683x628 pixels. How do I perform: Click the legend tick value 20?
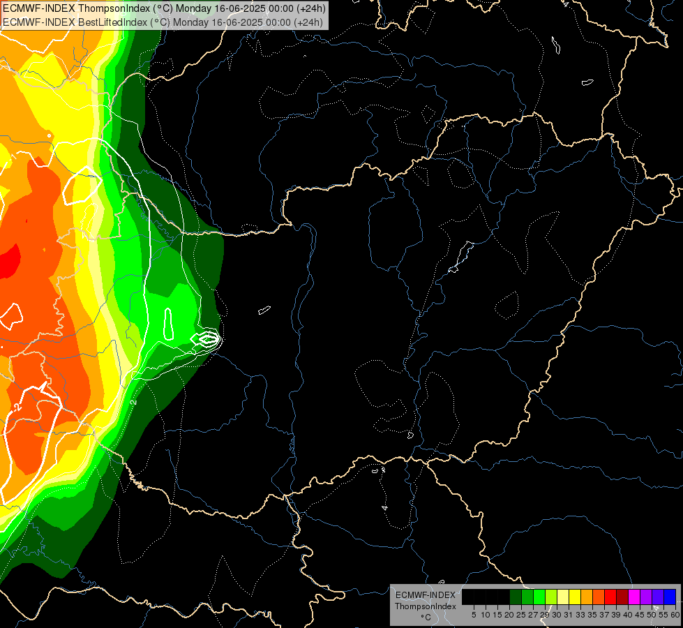pos(510,615)
